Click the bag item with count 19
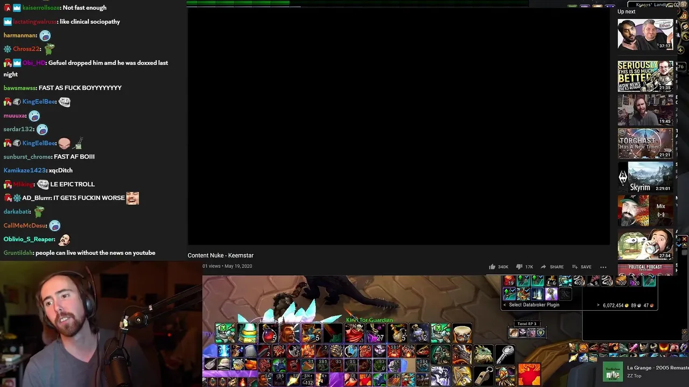 point(509,281)
